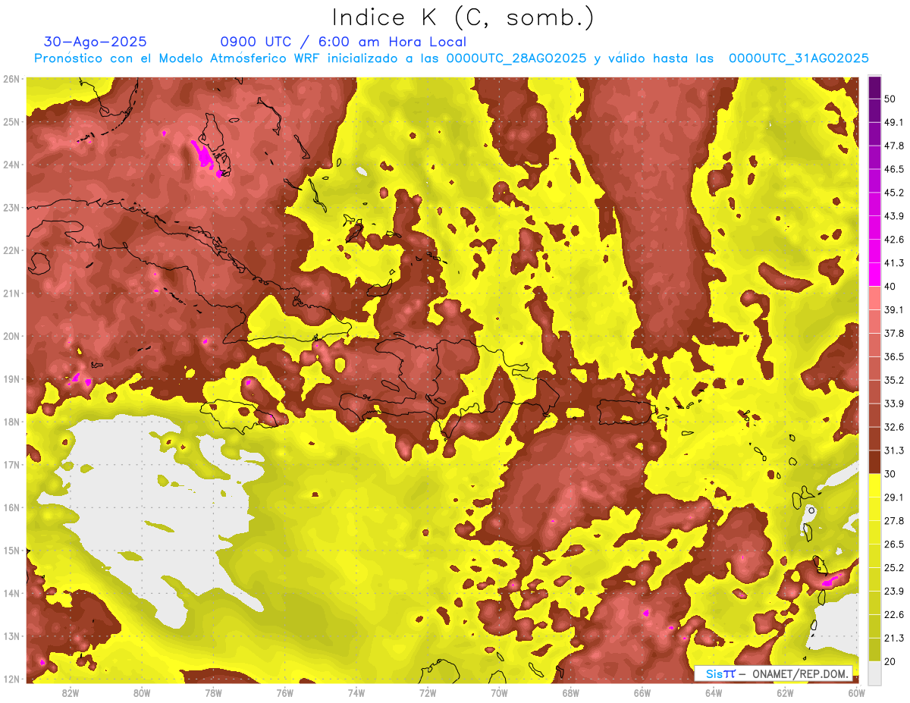Click the '22.6' color bar label

(x=893, y=615)
